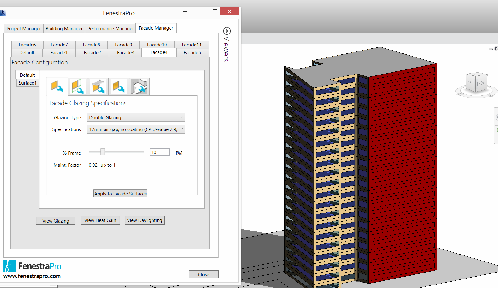
Task: Select the Facade4 tab
Action: [159, 52]
